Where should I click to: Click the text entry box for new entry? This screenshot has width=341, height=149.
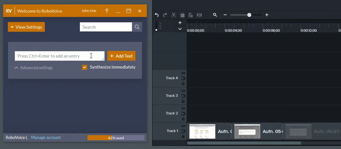[x=60, y=56]
